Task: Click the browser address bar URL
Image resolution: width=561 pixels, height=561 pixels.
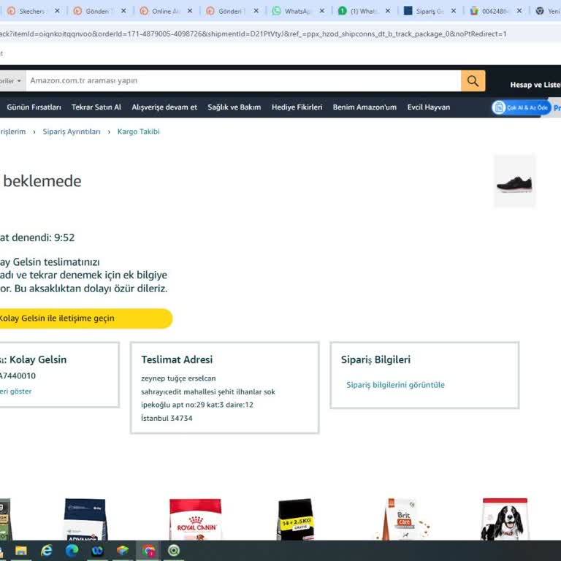Action: 253,34
